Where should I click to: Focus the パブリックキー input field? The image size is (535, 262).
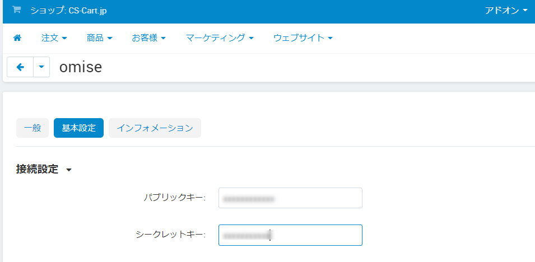290,198
